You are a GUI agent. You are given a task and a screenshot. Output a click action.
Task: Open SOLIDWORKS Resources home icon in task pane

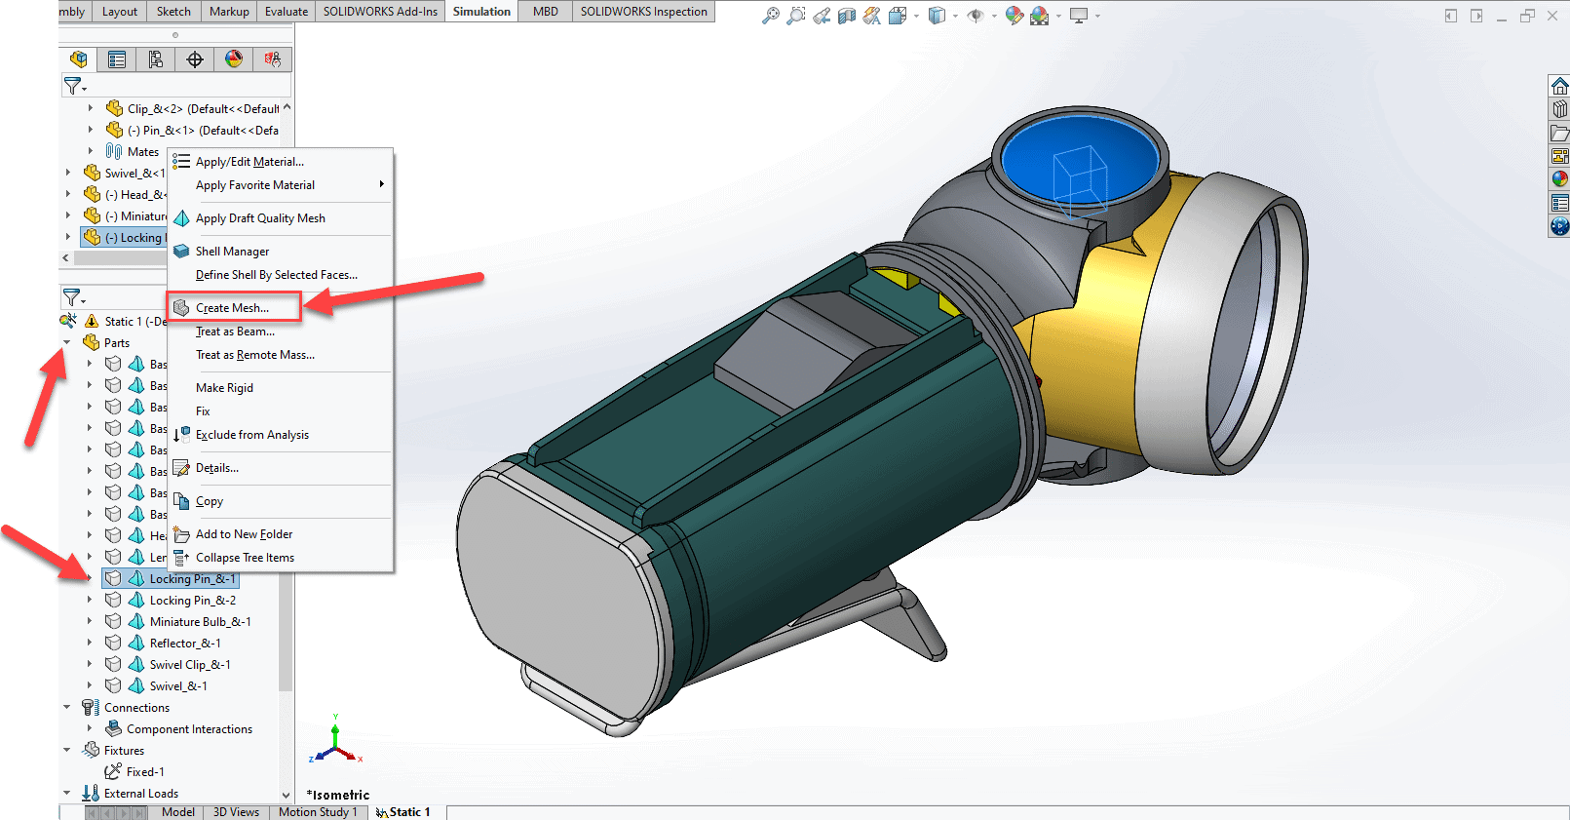click(1560, 86)
